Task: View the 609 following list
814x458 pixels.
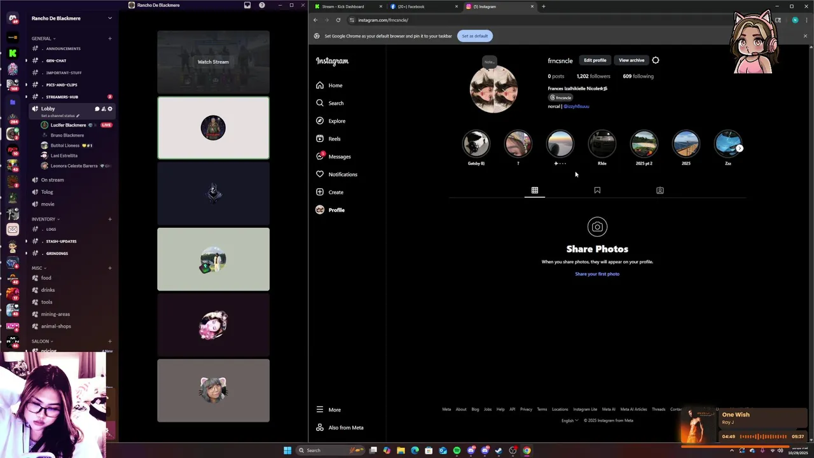Action: tap(638, 76)
